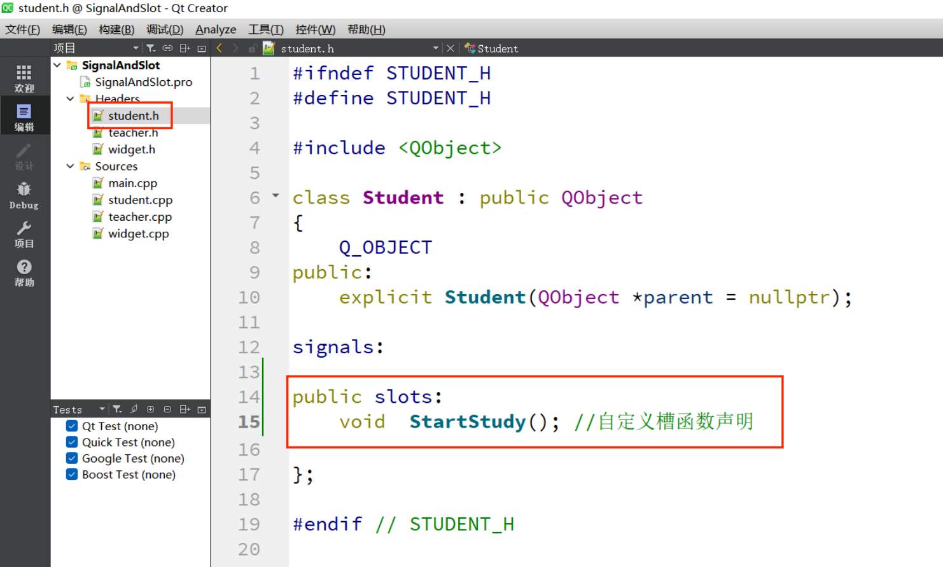Click the nullptr keyword on line 10
This screenshot has height=567, width=943.
789,298
